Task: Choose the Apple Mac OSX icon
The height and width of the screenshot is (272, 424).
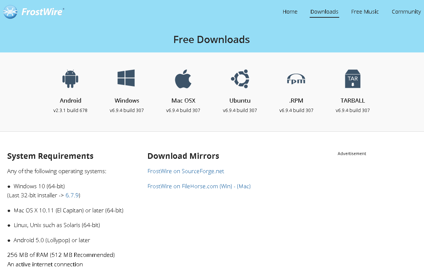Action: pos(183,79)
